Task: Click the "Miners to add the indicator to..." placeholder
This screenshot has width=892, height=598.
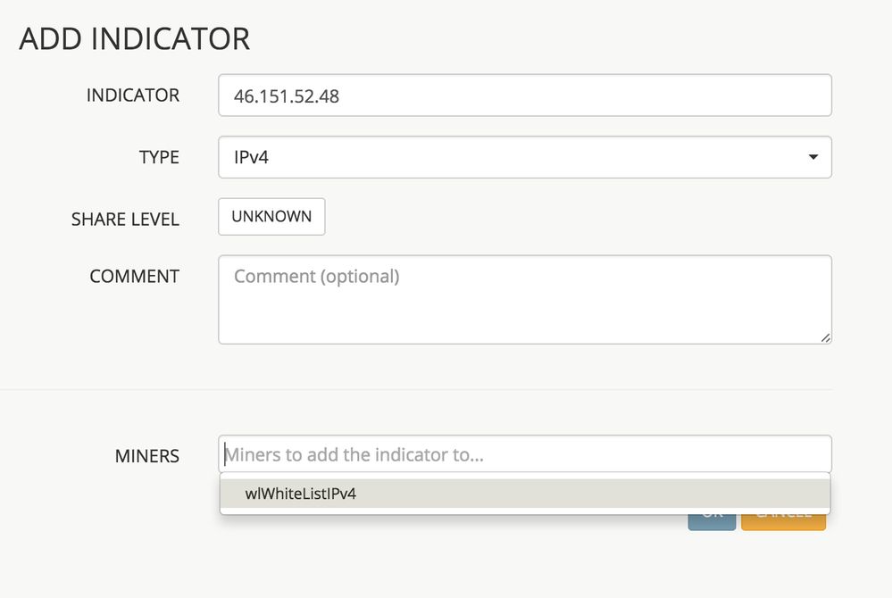Action: pos(354,454)
